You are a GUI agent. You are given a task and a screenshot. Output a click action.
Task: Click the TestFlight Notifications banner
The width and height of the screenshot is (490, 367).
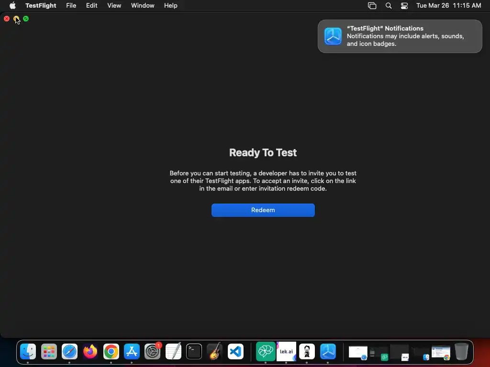click(x=400, y=36)
